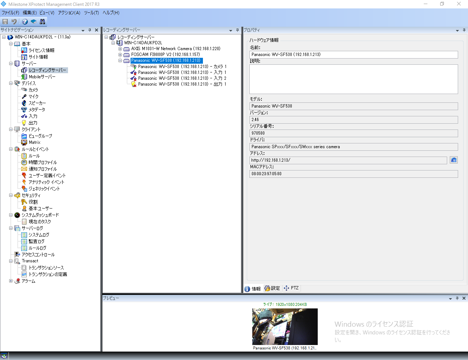Screen dimensions: 468x360
Task: Select the メタデータ device icon
Action: coord(24,109)
